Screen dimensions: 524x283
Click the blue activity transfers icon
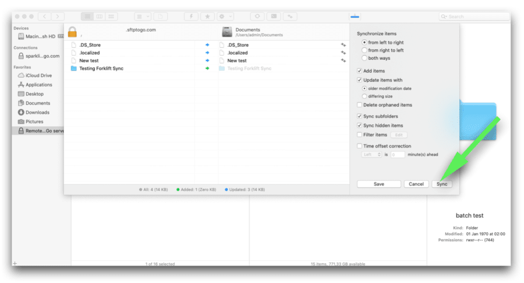[x=355, y=16]
